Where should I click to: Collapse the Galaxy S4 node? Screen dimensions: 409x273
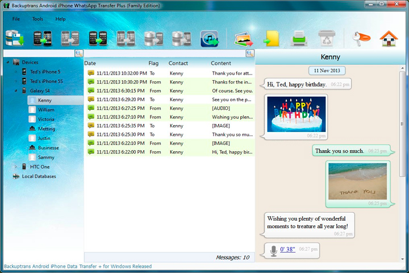(x=16, y=90)
